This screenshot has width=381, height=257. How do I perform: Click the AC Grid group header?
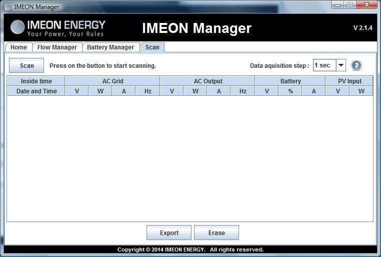pos(112,81)
